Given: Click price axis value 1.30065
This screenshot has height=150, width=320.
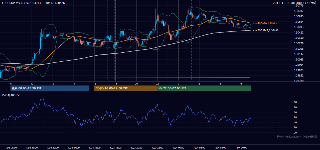Looking at the screenshot, I should pos(299,59).
